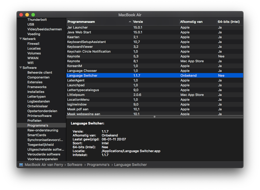
Task: Select the KoreanIM row
Action: (155, 66)
